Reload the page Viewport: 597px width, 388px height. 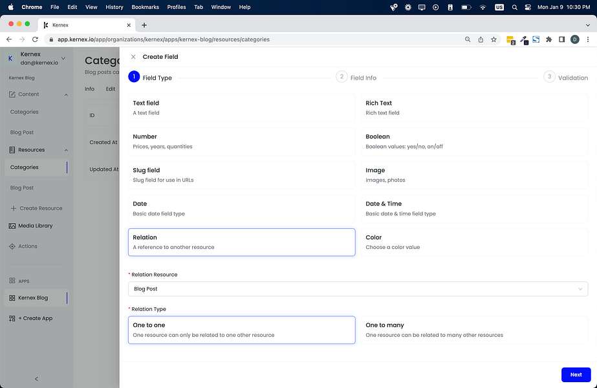click(x=35, y=39)
